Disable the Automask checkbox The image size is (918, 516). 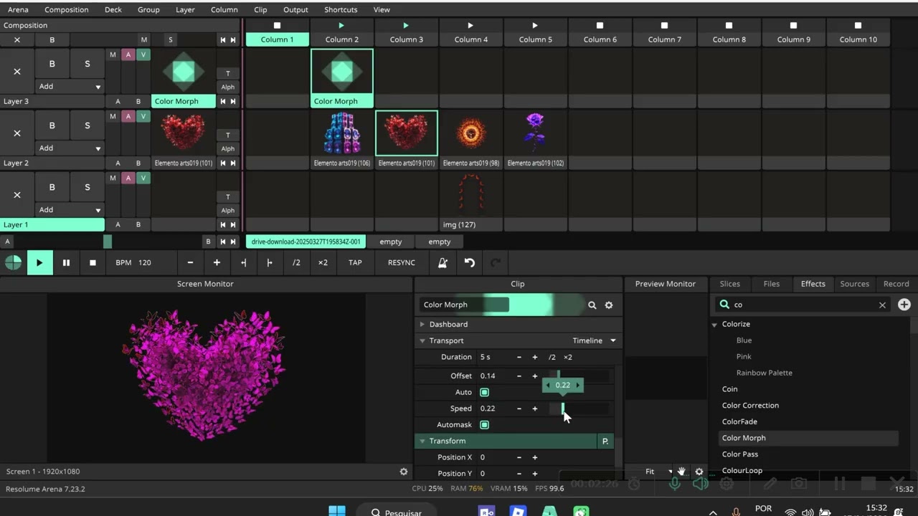pos(484,425)
